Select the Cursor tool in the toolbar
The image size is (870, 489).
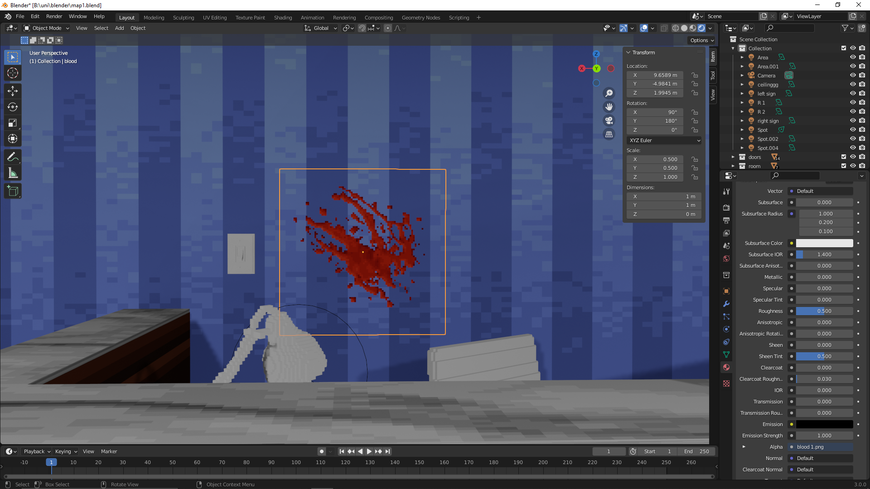(13, 73)
